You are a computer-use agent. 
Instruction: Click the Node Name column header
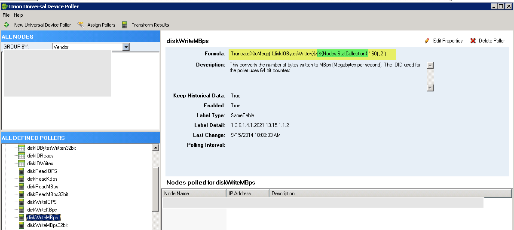point(194,194)
